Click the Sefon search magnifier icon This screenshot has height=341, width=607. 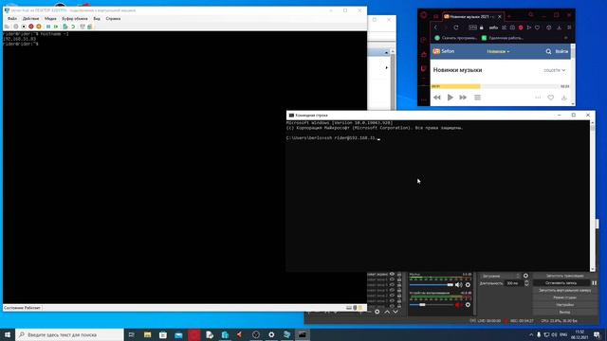click(x=548, y=51)
